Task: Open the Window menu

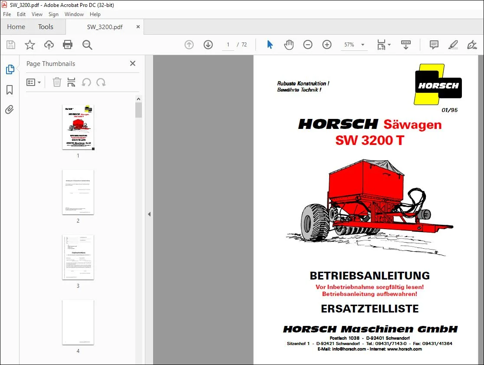Action: click(74, 14)
